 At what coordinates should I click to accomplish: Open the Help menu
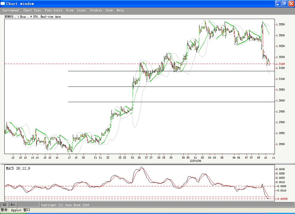pyautogui.click(x=120, y=10)
